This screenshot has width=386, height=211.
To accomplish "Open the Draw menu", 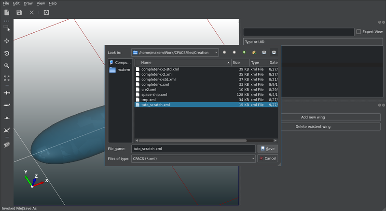I will [28, 3].
